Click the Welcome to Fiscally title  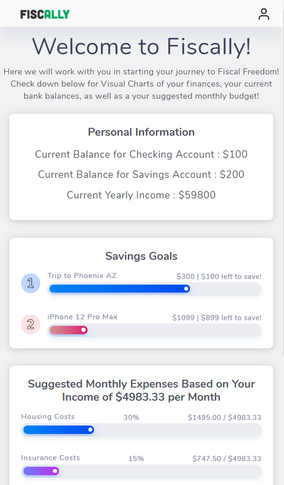point(141,46)
